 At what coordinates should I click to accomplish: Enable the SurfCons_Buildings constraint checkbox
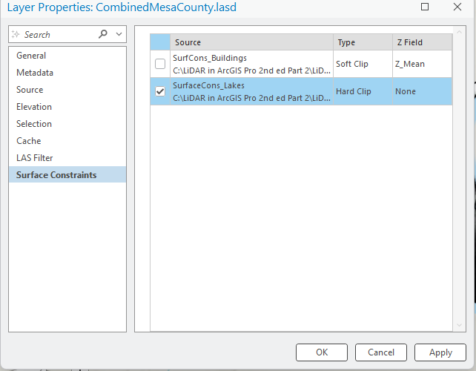pyautogui.click(x=160, y=64)
